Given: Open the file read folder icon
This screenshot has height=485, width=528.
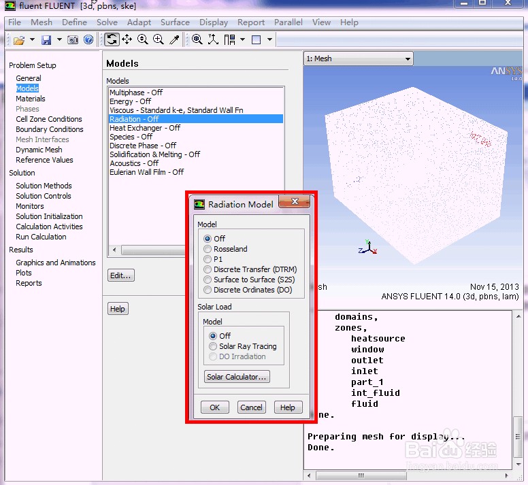Looking at the screenshot, I should 19,40.
